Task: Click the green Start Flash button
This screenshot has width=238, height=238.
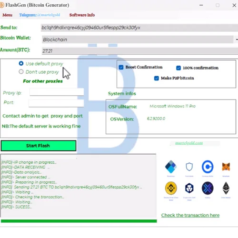Action: (39, 146)
